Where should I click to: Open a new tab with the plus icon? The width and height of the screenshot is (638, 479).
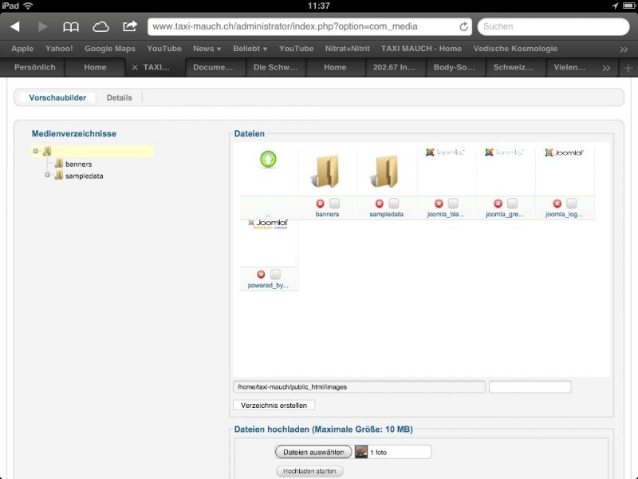(628, 68)
